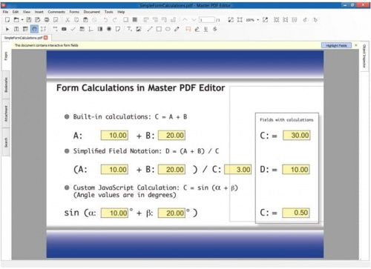Choose the Rectangle shape tool
Screen dimensions: 371x269
coord(159,29)
